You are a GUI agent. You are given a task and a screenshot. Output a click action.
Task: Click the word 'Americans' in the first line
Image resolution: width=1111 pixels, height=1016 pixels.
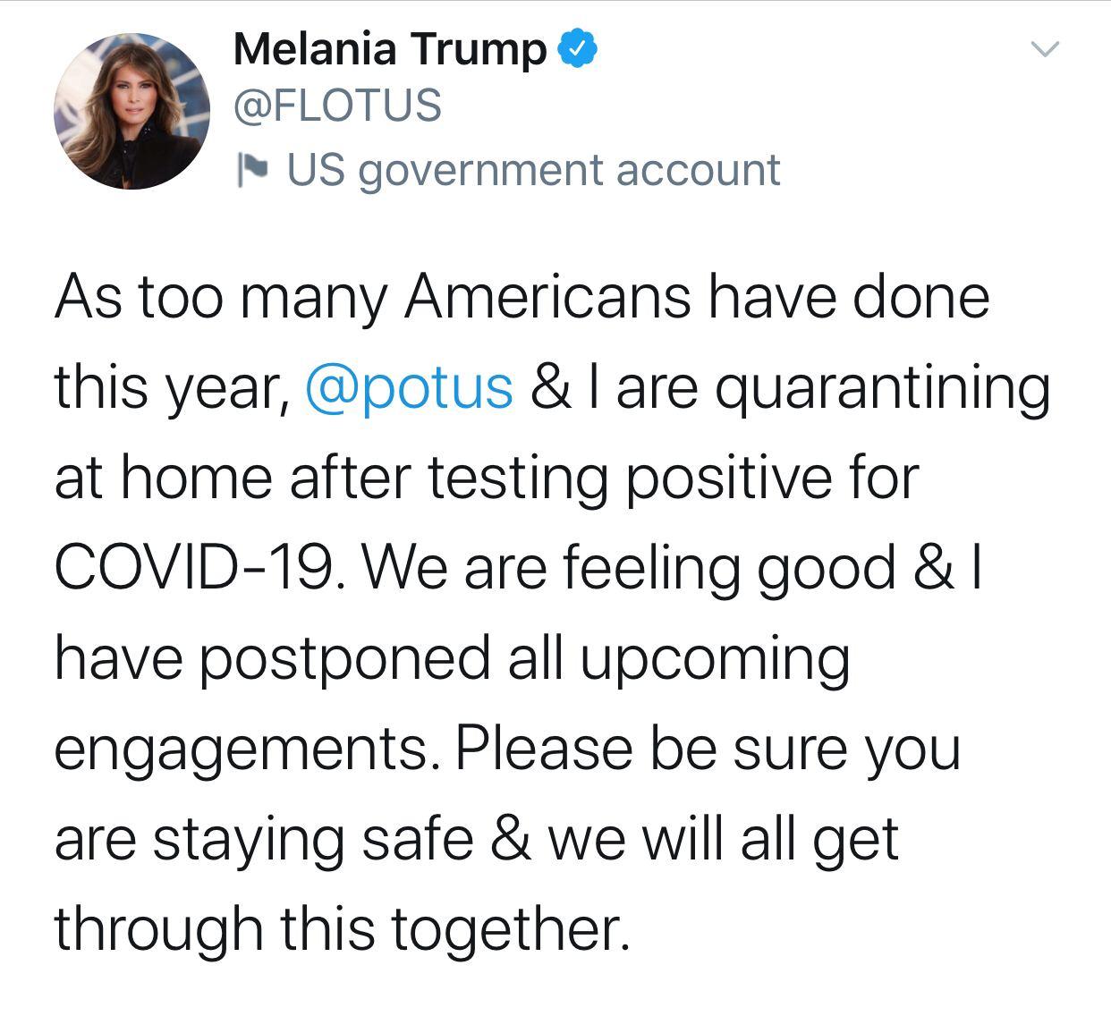coord(548,297)
